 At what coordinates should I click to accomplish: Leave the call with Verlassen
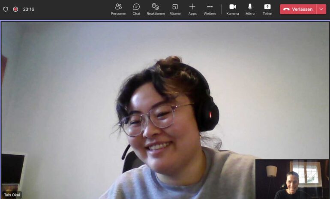298,9
